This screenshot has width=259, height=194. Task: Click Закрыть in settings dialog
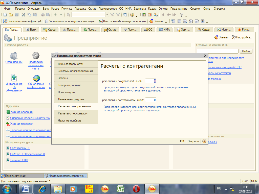click(x=193, y=141)
